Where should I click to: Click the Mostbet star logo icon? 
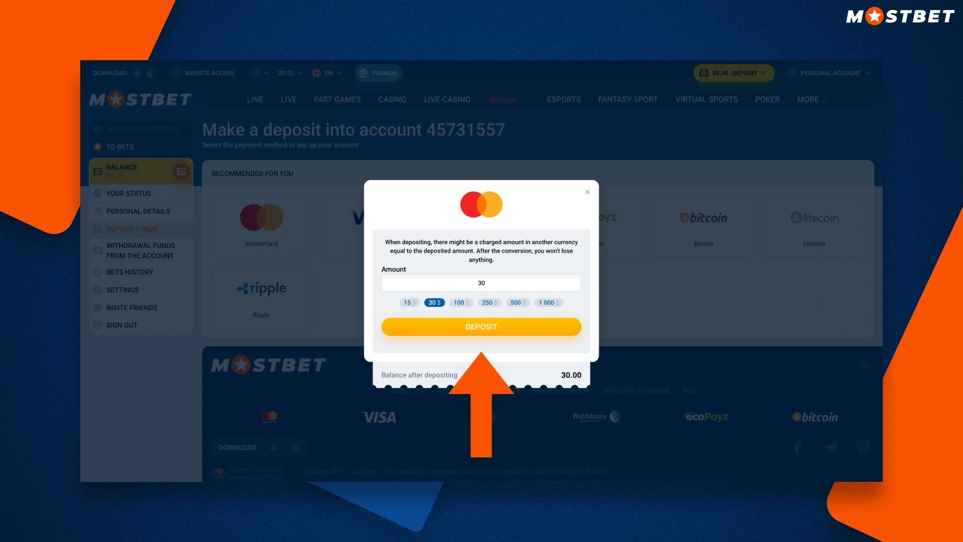(x=118, y=100)
